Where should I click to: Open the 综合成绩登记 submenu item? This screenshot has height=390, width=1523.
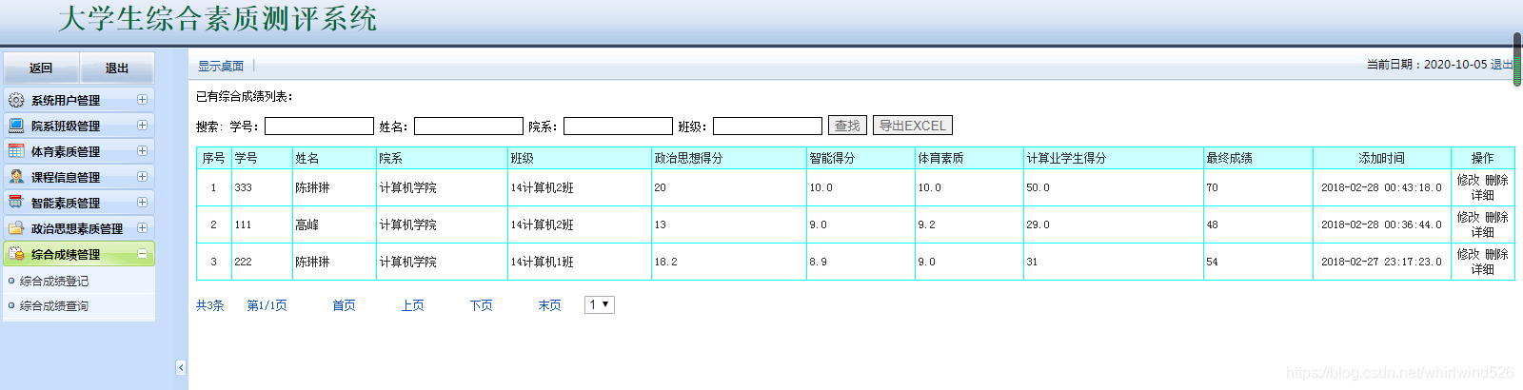pyautogui.click(x=54, y=282)
